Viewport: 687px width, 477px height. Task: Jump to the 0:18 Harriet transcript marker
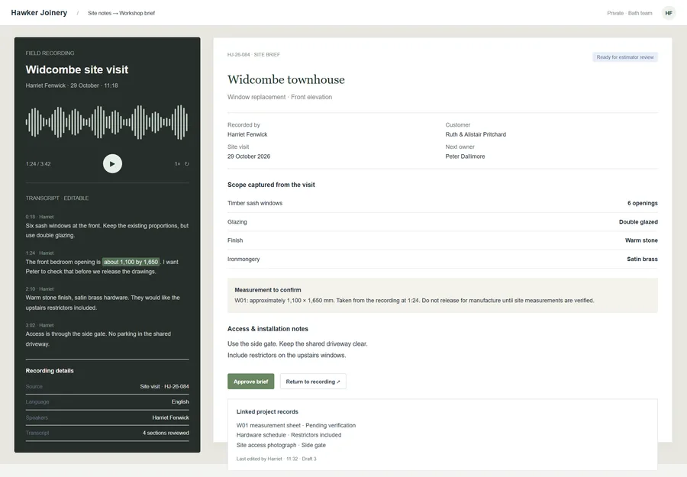pos(40,217)
